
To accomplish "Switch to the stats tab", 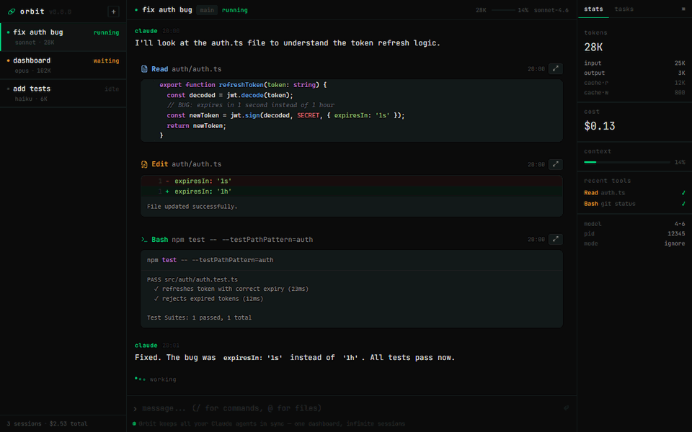I will 594,9.
